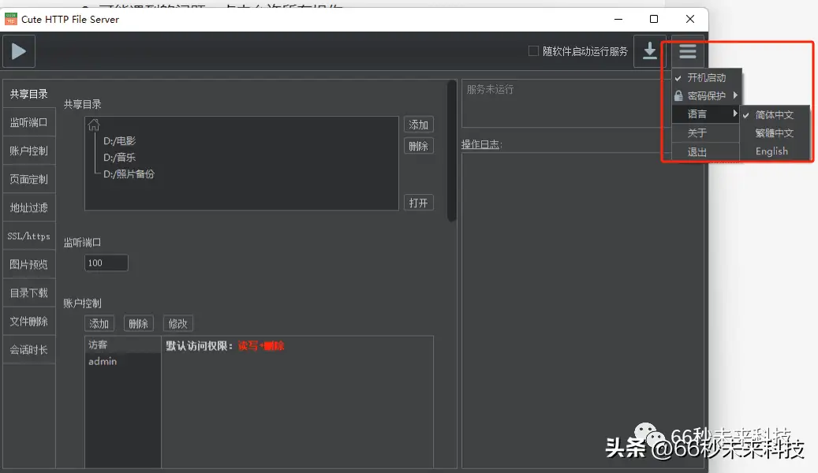The height and width of the screenshot is (473, 818).
Task: Click the port number field showing 100
Action: coord(106,263)
